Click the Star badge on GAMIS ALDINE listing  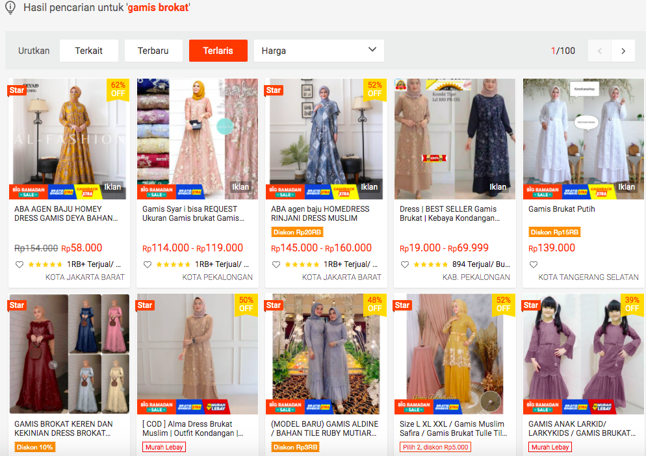coord(273,305)
